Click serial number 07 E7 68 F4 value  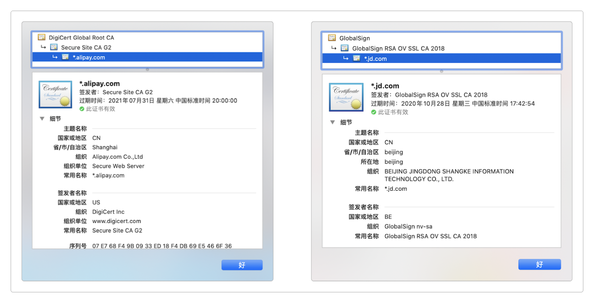(162, 246)
